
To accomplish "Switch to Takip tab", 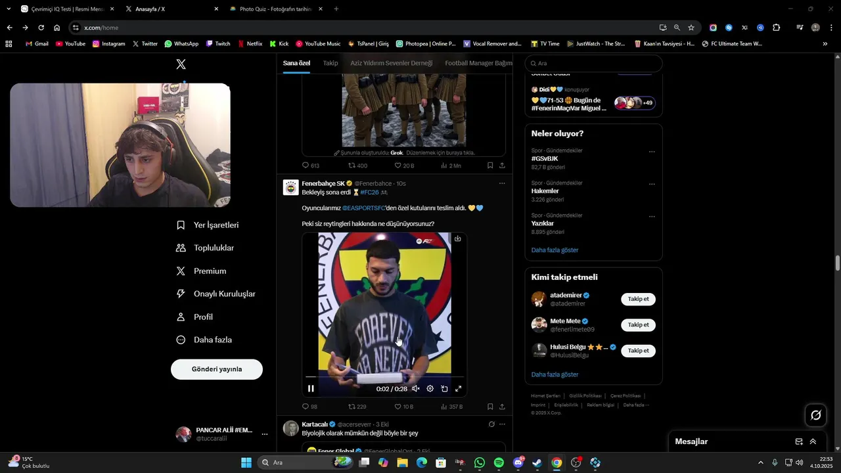I will tap(330, 63).
